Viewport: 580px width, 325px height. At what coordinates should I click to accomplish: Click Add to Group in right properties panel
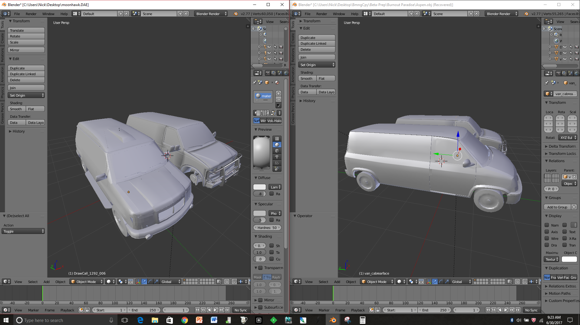point(558,207)
